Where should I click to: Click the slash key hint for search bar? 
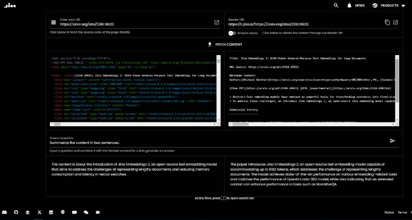[224, 198]
